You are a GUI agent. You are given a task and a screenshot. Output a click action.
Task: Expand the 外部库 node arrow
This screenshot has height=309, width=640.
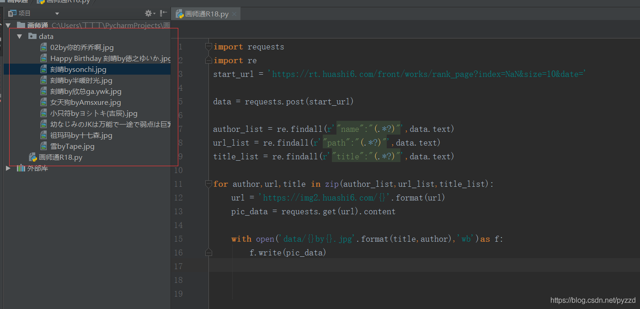(8, 168)
